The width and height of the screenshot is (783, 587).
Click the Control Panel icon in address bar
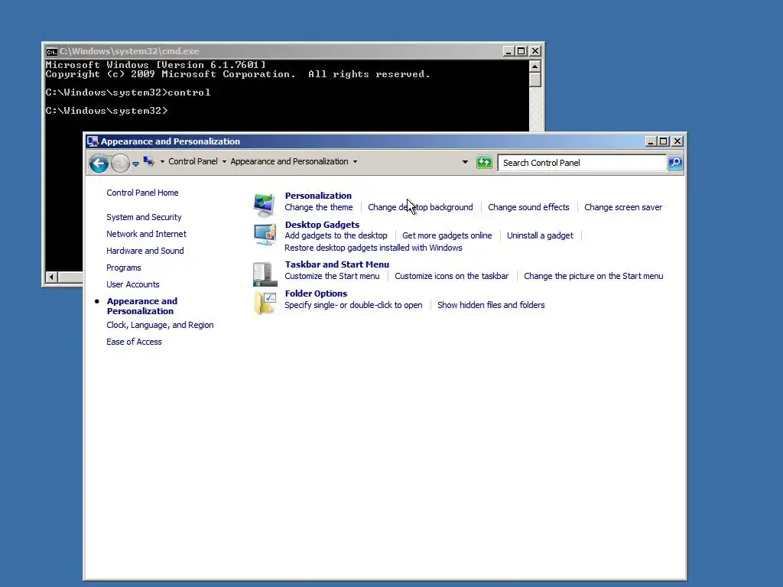pyautogui.click(x=149, y=161)
